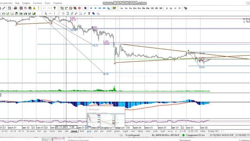Switch to the spx workspace tab

coord(45,131)
